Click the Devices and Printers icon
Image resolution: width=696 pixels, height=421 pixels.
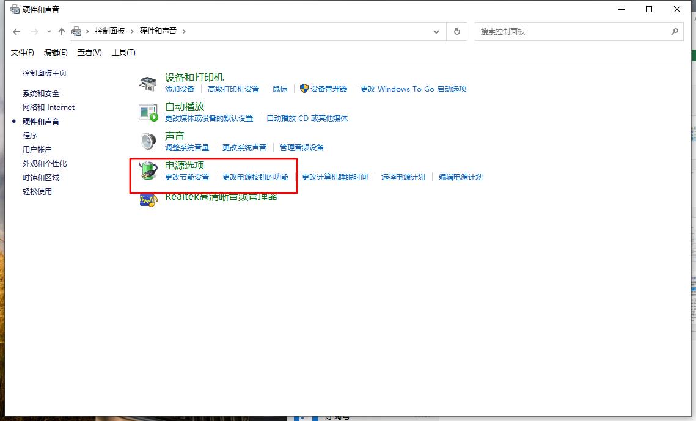[148, 83]
